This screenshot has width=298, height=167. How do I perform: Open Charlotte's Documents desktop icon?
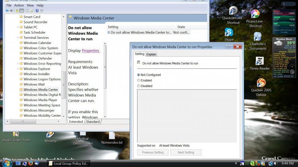pyautogui.click(x=258, y=41)
